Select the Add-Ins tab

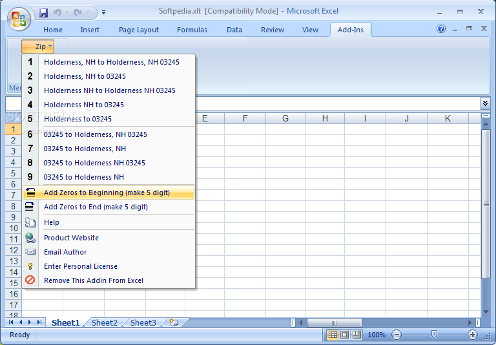[351, 30]
